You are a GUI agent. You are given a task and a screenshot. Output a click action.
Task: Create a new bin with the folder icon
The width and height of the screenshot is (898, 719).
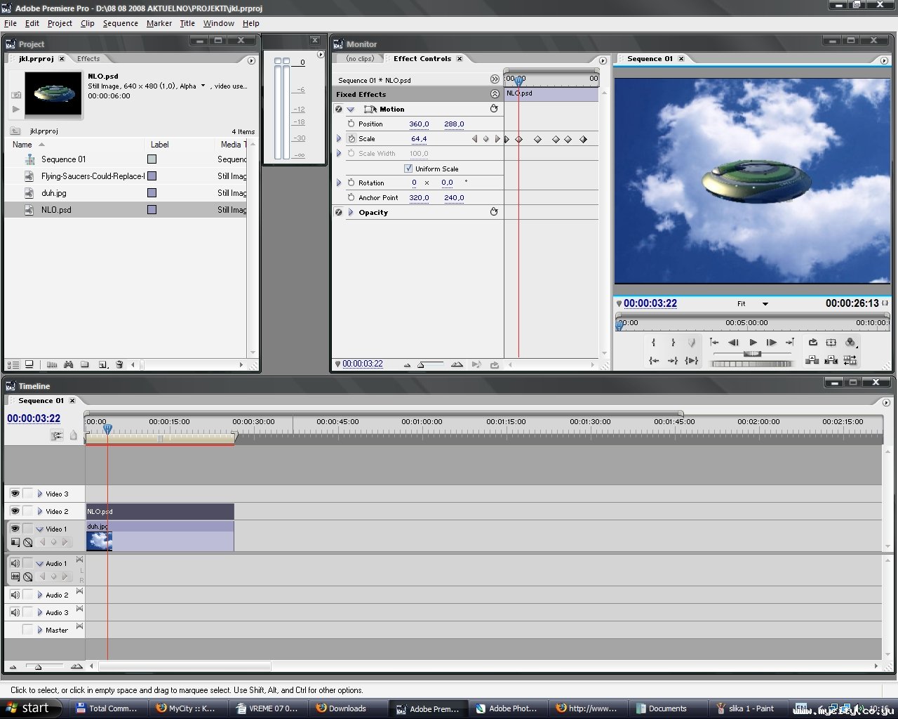[x=85, y=364]
